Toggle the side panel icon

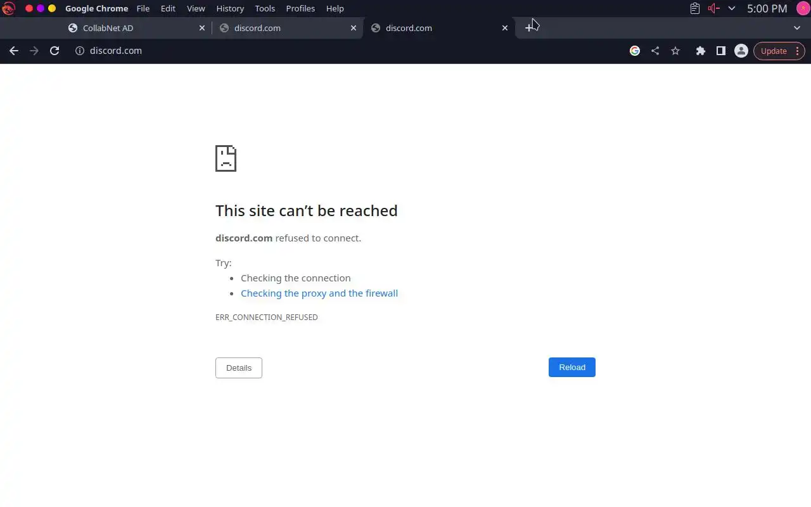721,51
